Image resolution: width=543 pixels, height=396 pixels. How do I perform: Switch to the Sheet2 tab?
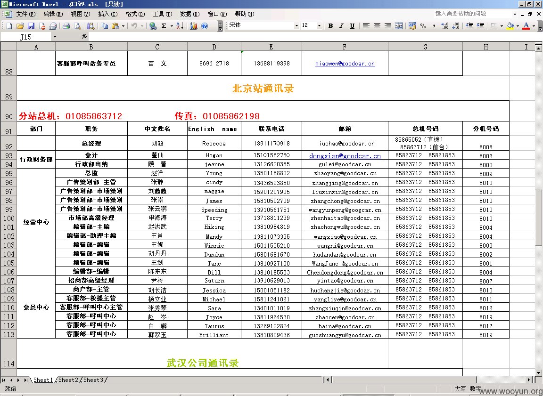tap(68, 380)
